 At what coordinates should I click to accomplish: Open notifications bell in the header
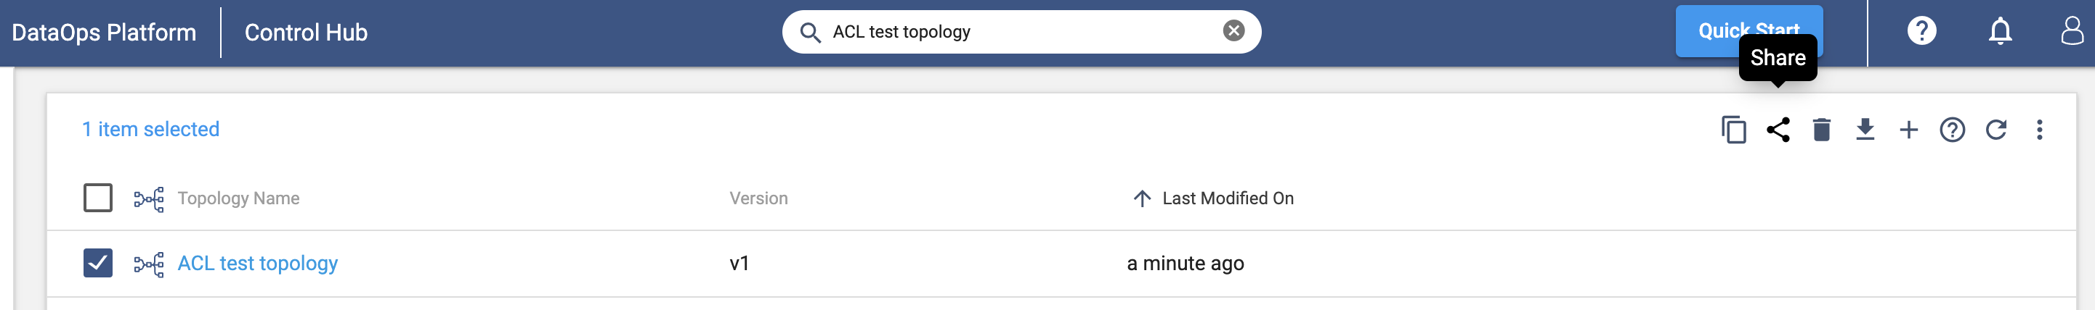click(2000, 32)
